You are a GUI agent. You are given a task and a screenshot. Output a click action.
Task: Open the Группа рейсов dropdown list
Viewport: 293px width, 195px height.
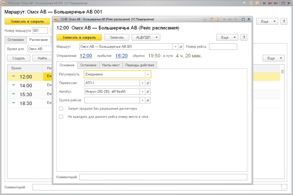click(x=142, y=100)
